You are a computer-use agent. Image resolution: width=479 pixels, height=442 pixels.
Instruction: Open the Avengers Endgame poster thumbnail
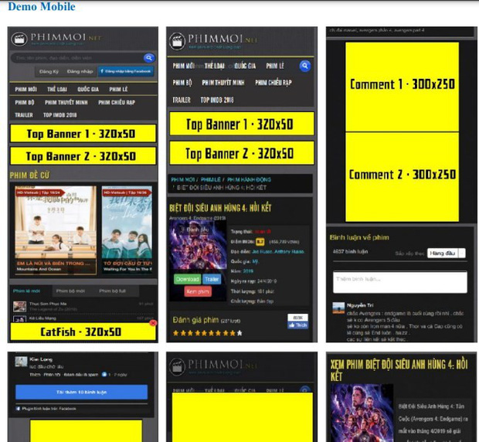coord(198,244)
